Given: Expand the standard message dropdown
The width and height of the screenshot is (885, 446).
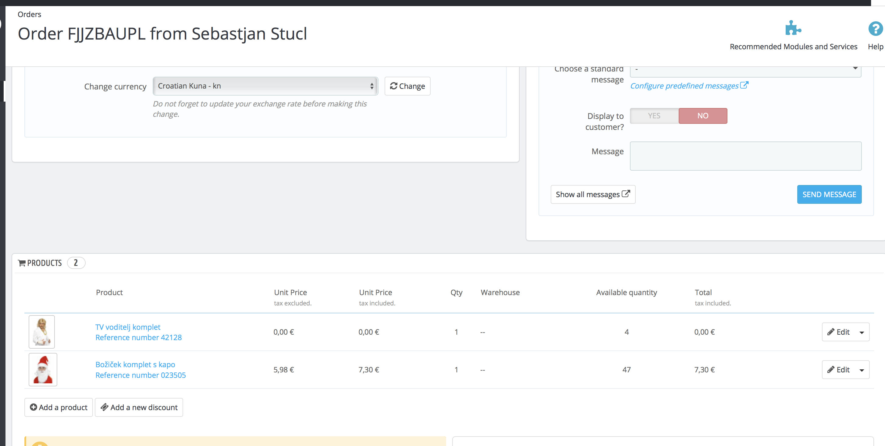Looking at the screenshot, I should 745,70.
